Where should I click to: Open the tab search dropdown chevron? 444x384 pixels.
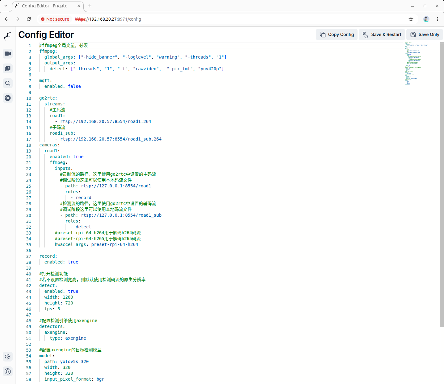click(6, 6)
